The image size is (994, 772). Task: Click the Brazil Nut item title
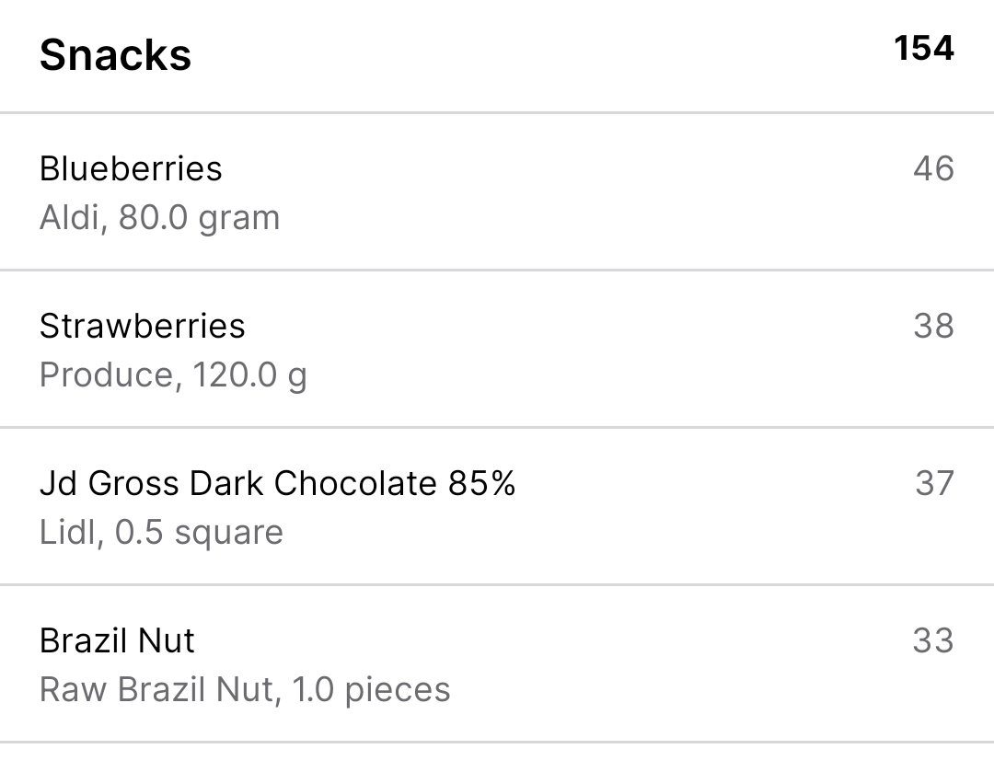(117, 640)
